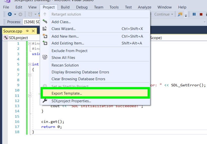Open the Window menu
Image resolution: width=207 pixels, height=144 pixels.
click(x=165, y=7)
